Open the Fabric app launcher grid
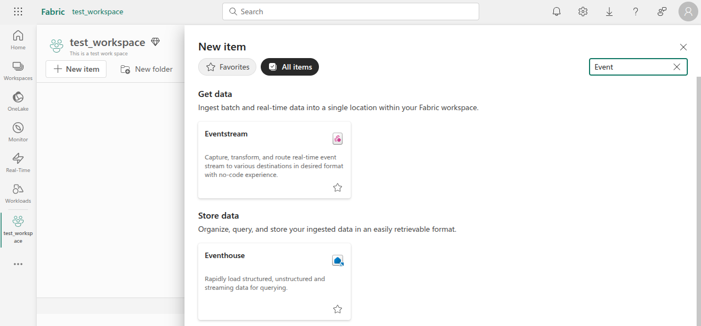Screen dimensions: 701x326 (18, 11)
